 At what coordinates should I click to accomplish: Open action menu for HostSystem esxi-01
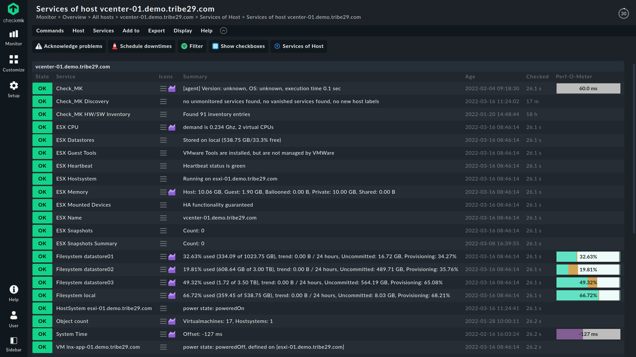pos(163,308)
